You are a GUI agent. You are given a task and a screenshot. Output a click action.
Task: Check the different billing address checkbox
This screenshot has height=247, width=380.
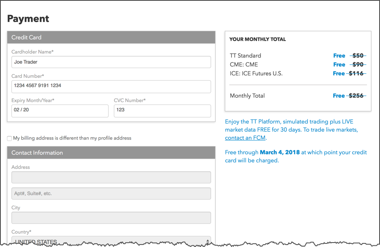[x=9, y=138]
